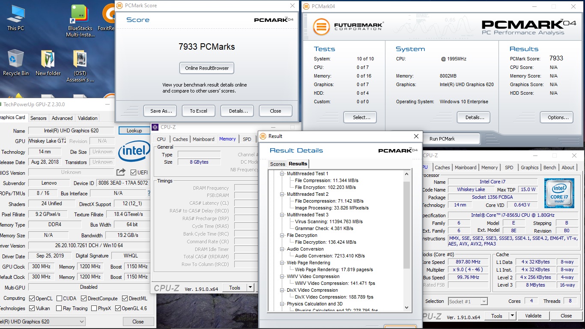585x329 pixels.
Task: Collapse the File Decryption tree node
Action: [x=282, y=235]
